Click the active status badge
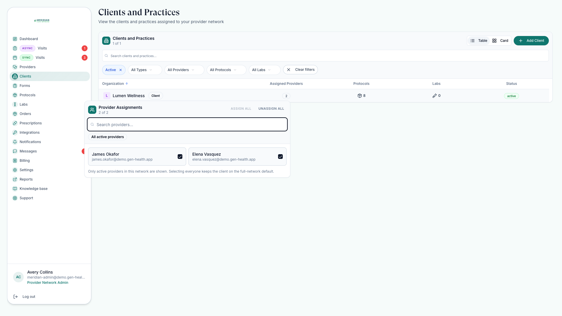The height and width of the screenshot is (316, 562). point(511,96)
